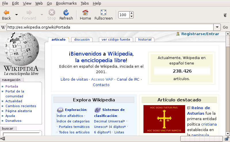Open the Todos los artículos link
This screenshot has height=142, width=230.
pyautogui.click(x=74, y=132)
